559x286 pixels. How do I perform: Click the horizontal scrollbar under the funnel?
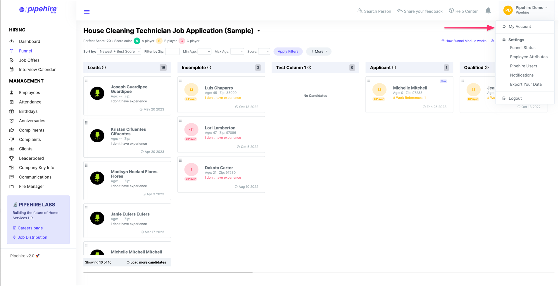pos(168,273)
